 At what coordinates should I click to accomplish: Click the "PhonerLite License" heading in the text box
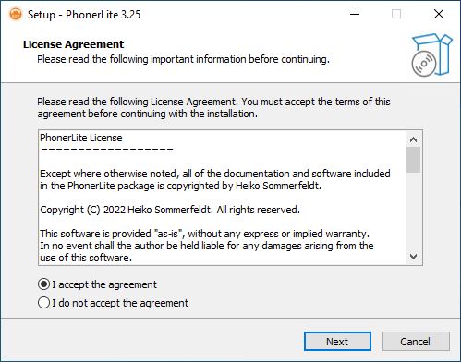(81, 138)
